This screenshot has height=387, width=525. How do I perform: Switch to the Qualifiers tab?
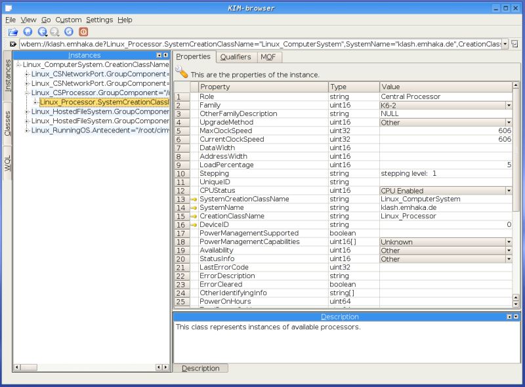236,57
